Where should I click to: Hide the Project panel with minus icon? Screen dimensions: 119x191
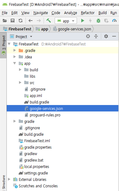[114, 36]
